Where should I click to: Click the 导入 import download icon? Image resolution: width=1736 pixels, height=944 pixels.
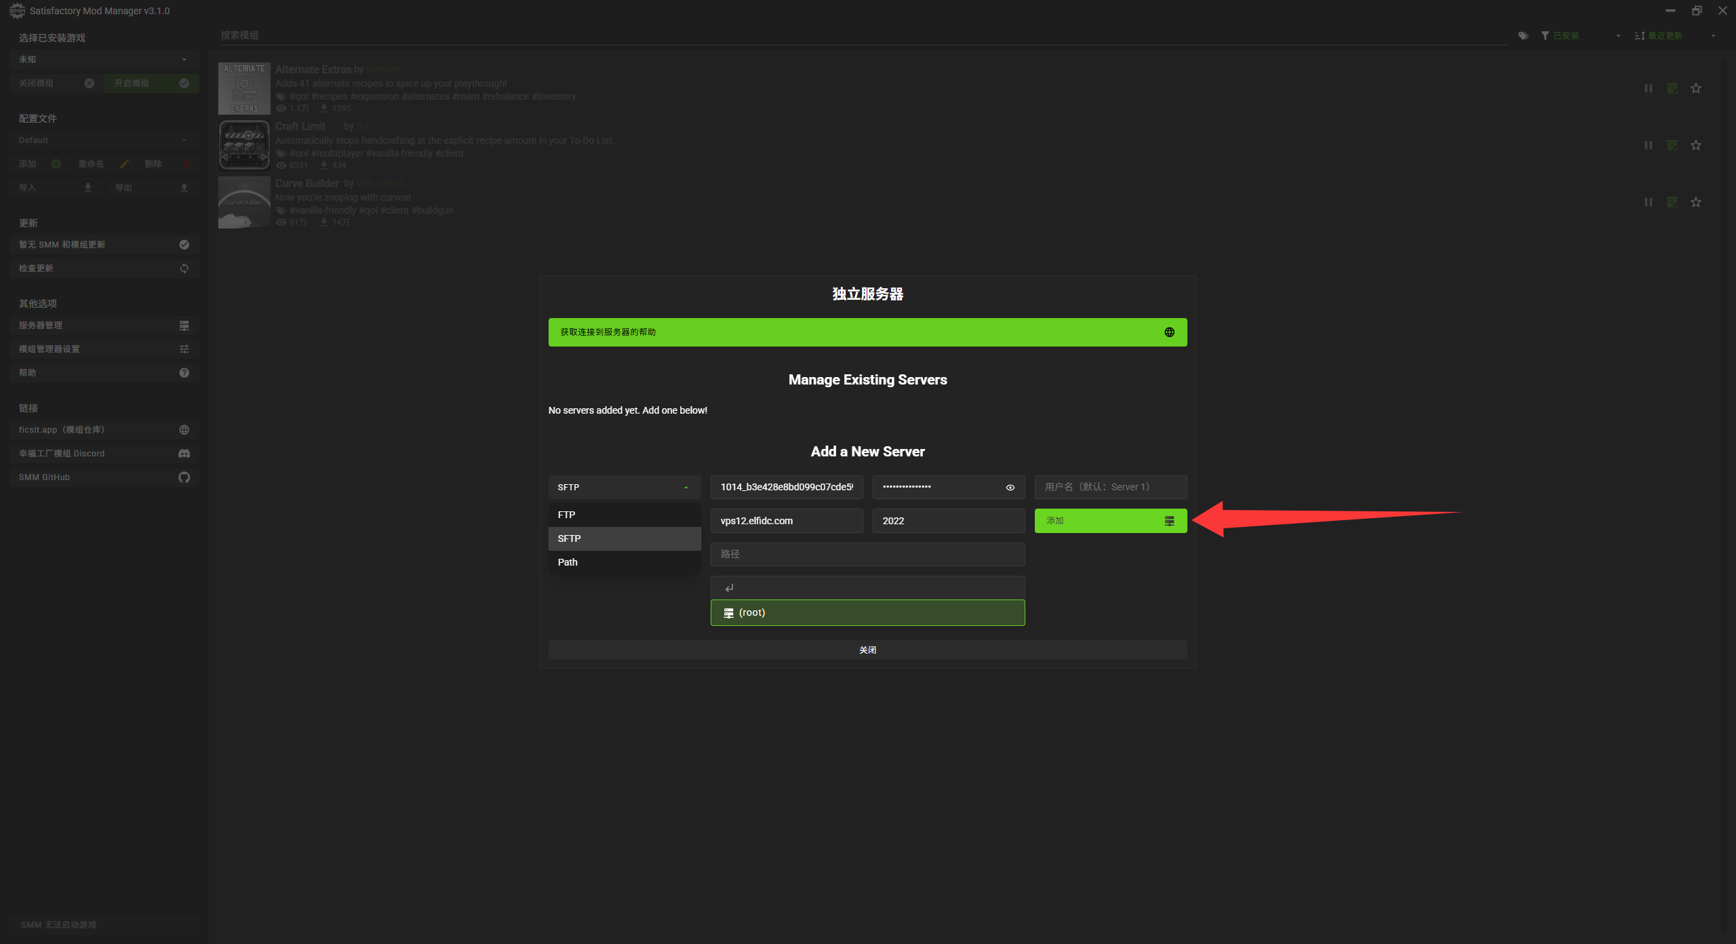(x=88, y=187)
